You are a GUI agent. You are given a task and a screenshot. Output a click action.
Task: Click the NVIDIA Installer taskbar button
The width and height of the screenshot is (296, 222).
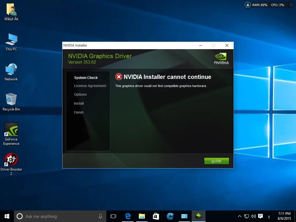point(198,216)
